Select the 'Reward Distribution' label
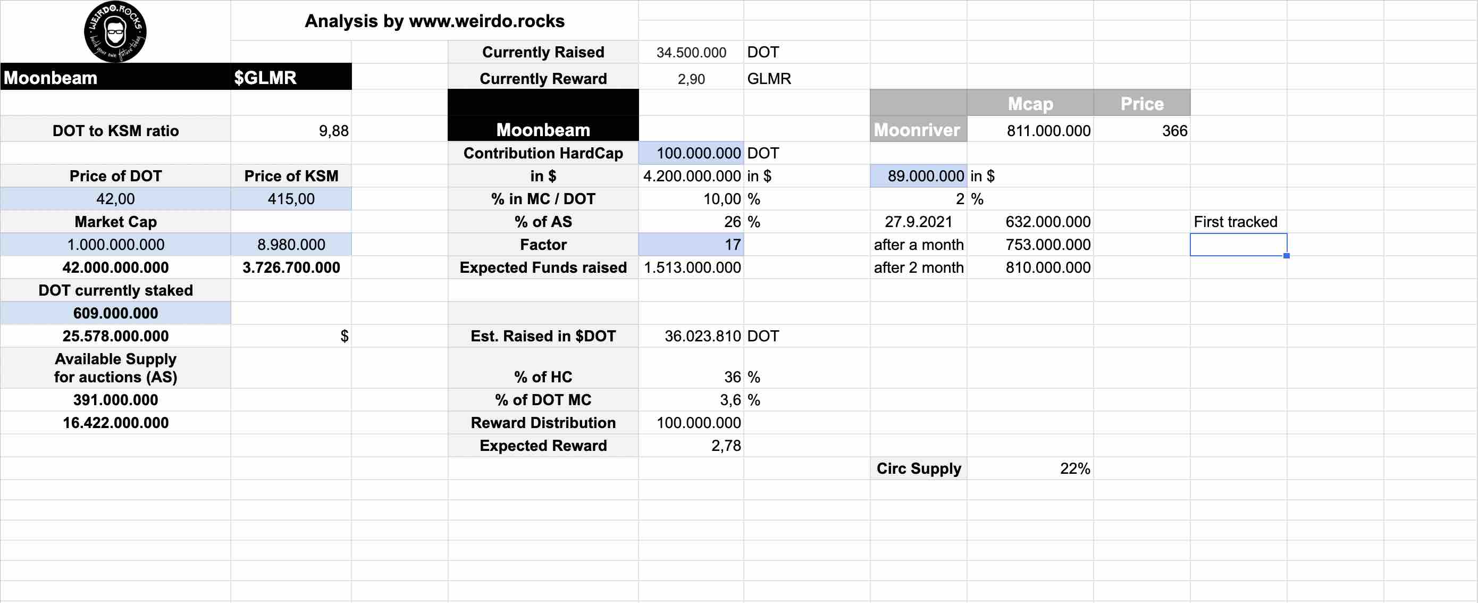 543,423
